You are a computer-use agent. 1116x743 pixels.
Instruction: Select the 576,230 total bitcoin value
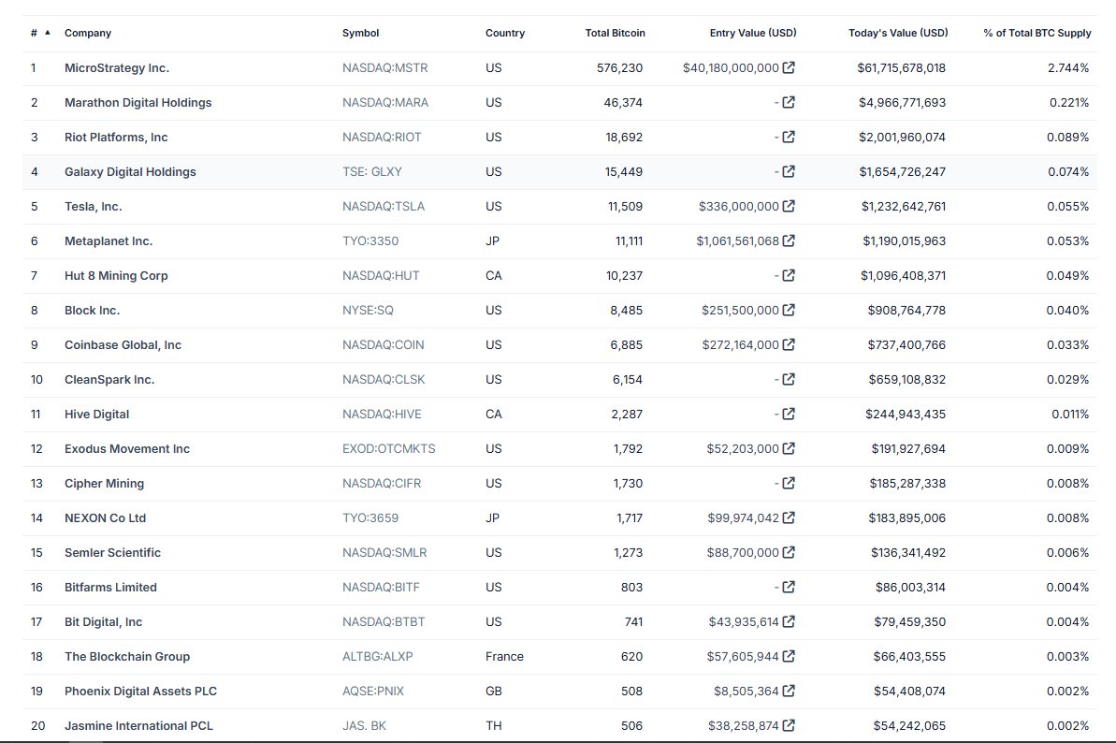619,68
